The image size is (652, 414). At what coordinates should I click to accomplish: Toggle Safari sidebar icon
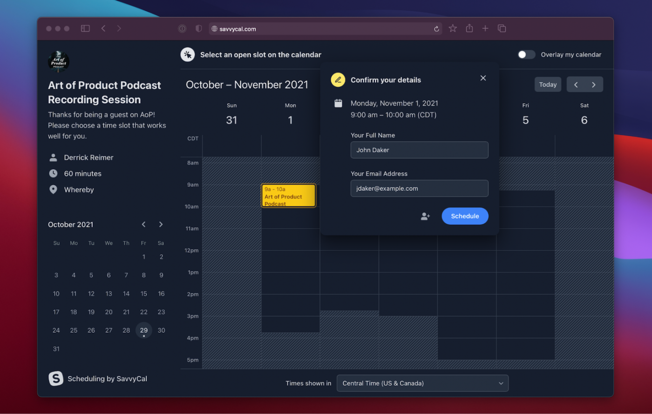(x=85, y=28)
